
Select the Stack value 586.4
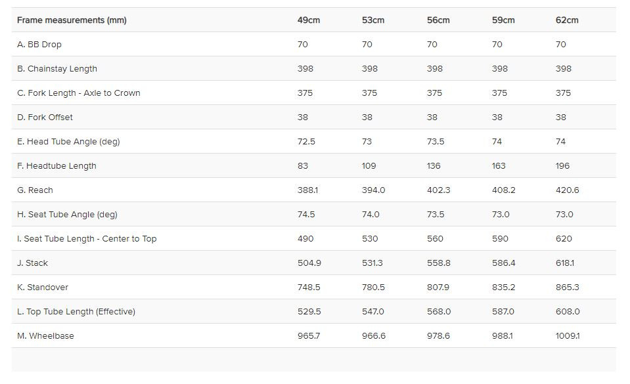(504, 263)
